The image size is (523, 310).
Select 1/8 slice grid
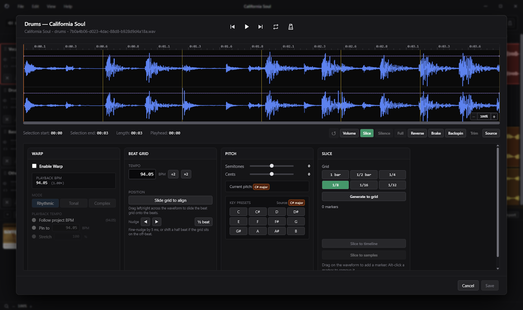point(335,185)
